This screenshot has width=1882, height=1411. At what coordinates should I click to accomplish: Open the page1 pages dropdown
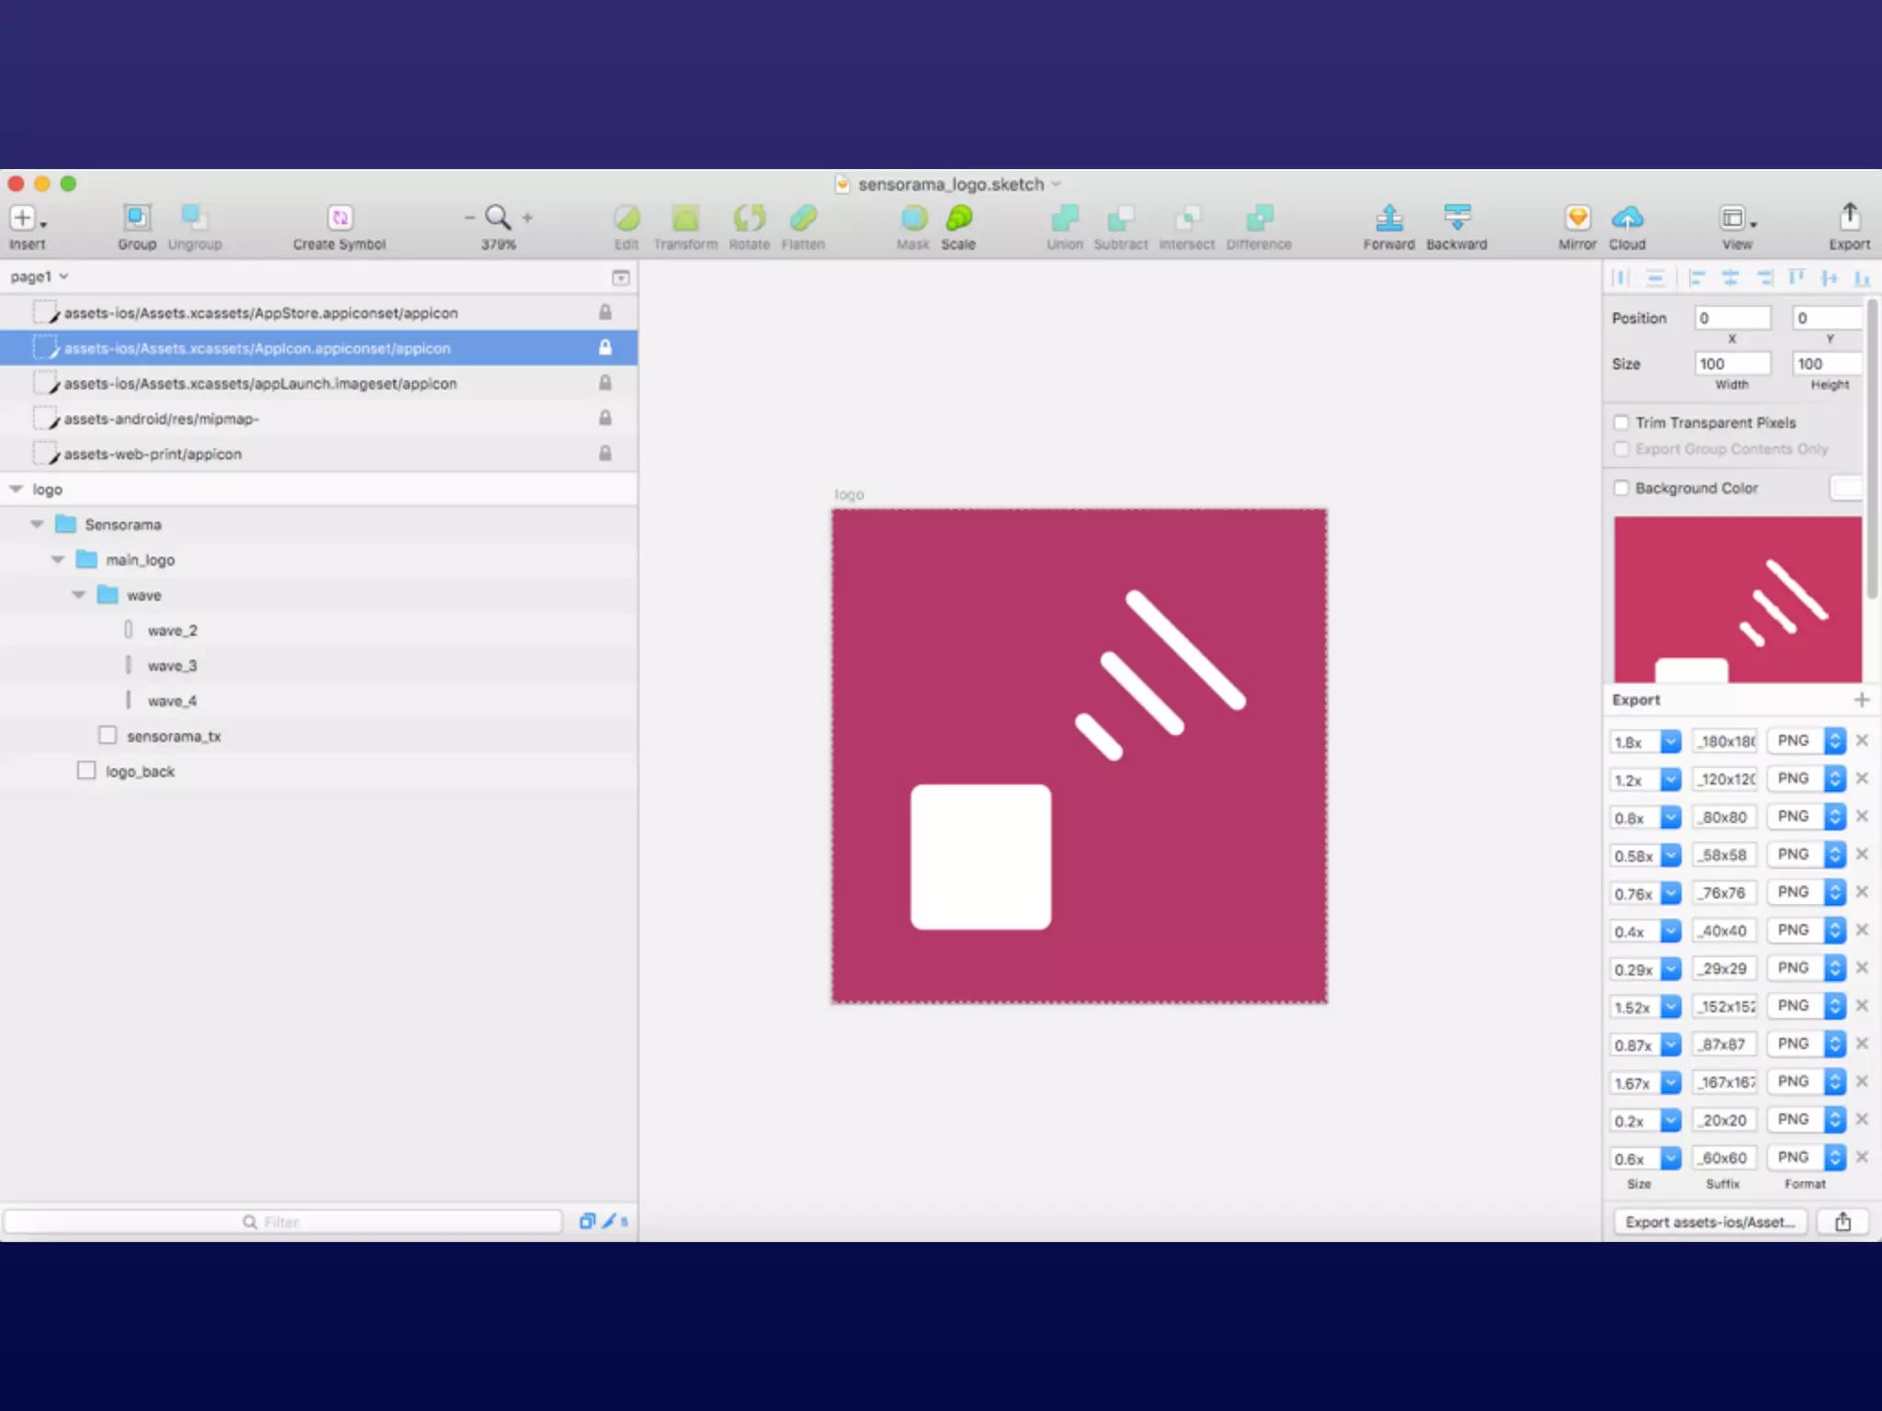40,277
